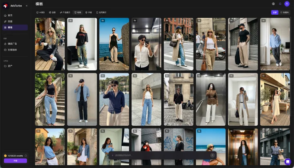
Task: Open template of woman in blue sleeveless top
Action: tap(50, 147)
